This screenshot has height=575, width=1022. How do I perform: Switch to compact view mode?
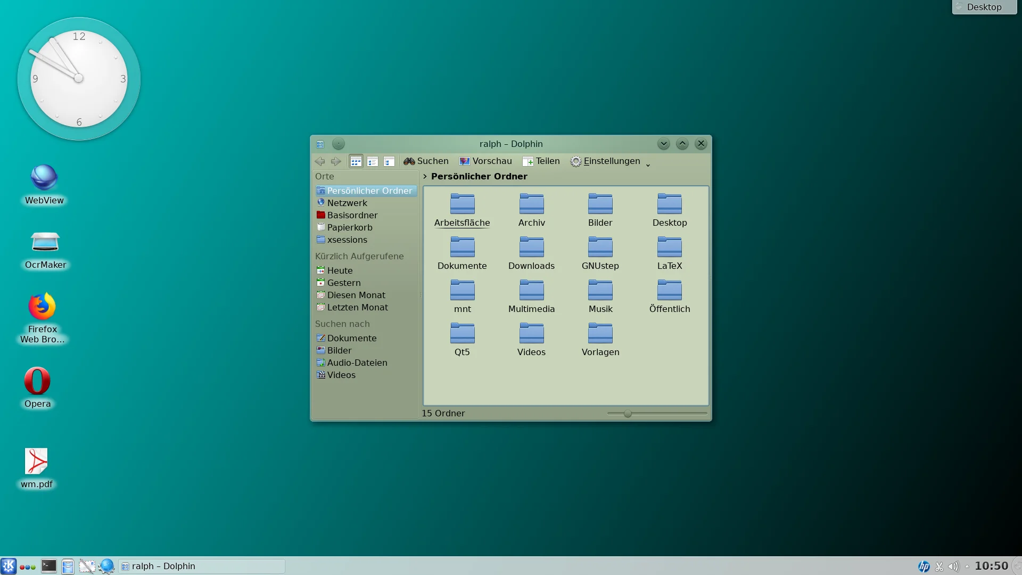pos(373,161)
